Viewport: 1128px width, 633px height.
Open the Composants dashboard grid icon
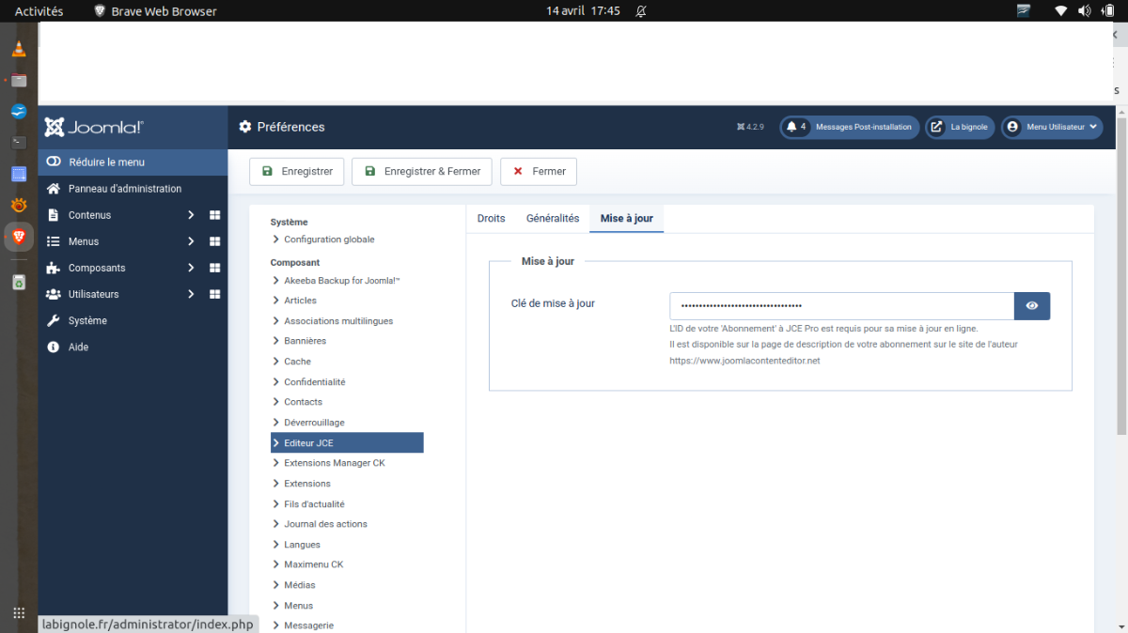coord(214,268)
